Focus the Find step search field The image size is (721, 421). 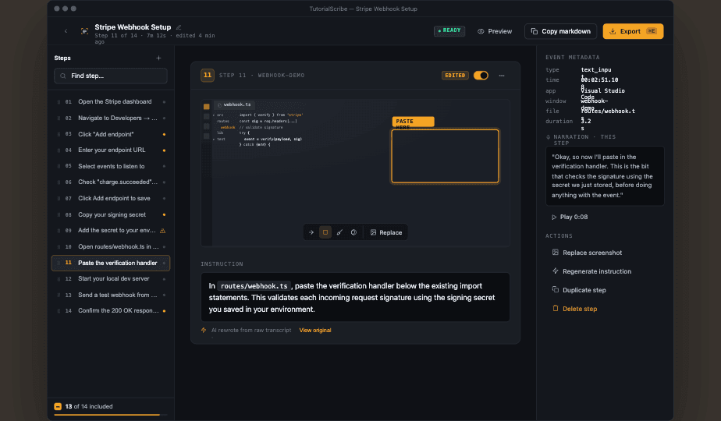tap(110, 76)
